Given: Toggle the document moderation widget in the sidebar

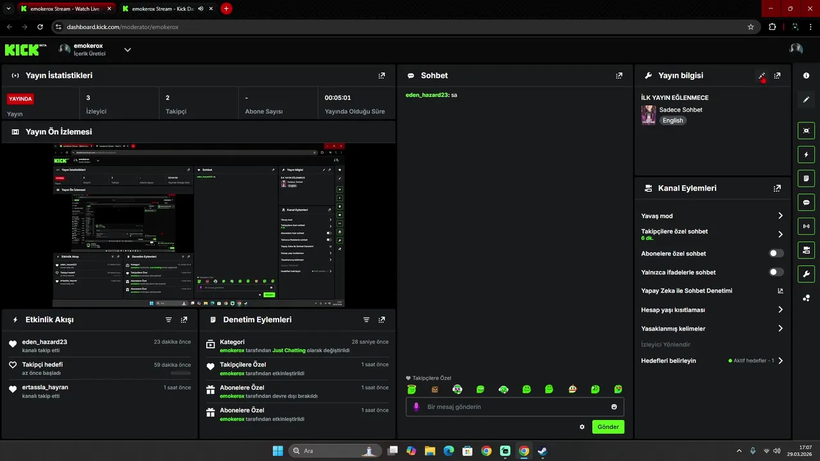Looking at the screenshot, I should coord(807,178).
